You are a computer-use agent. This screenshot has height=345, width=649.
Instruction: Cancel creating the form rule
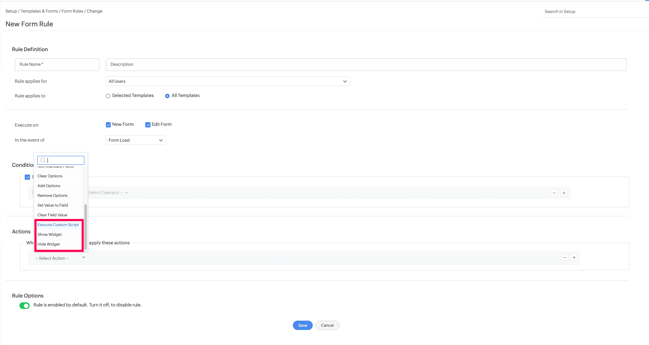(x=327, y=326)
